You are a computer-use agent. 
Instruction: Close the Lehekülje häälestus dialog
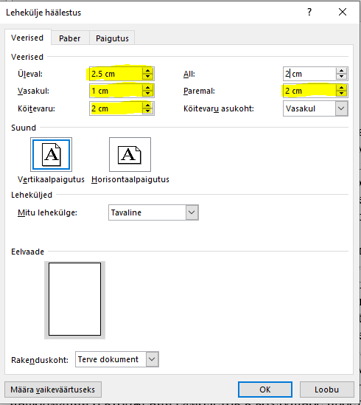pyautogui.click(x=343, y=12)
